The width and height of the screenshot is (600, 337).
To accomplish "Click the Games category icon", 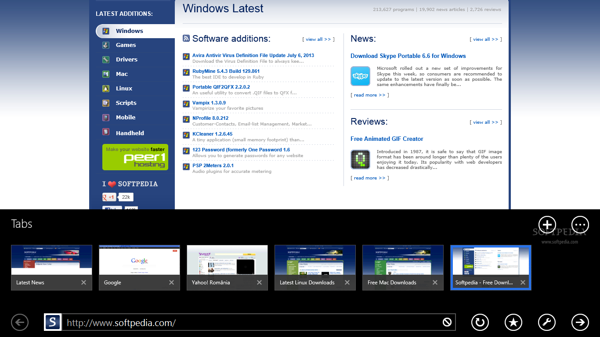I will click(x=106, y=45).
